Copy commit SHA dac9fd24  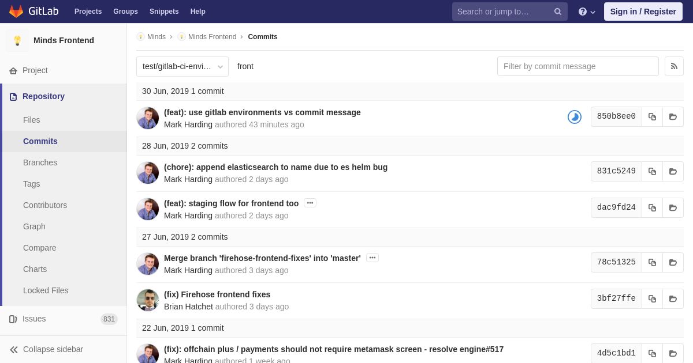652,207
